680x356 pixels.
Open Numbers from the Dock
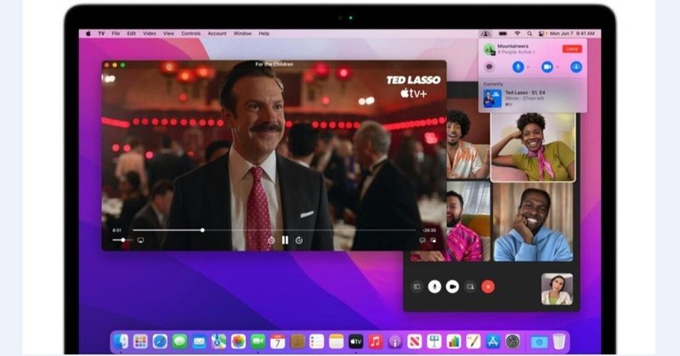coord(454,342)
